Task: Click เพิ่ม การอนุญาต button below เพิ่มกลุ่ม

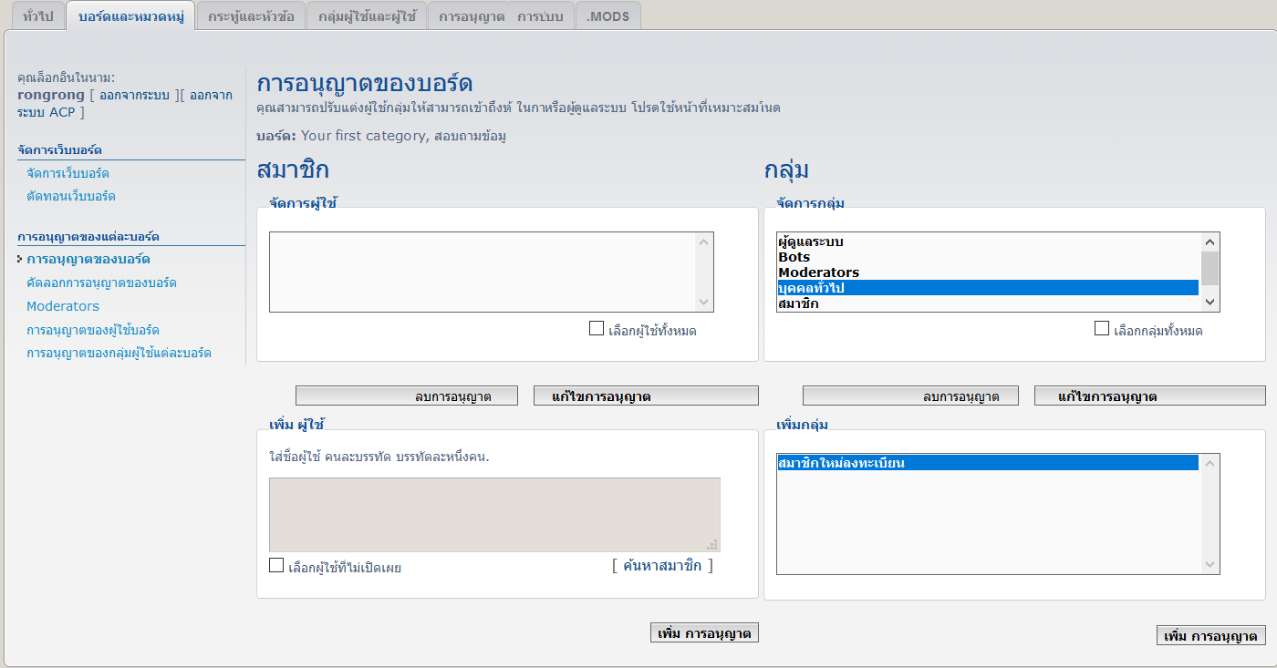Action: coord(1210,636)
